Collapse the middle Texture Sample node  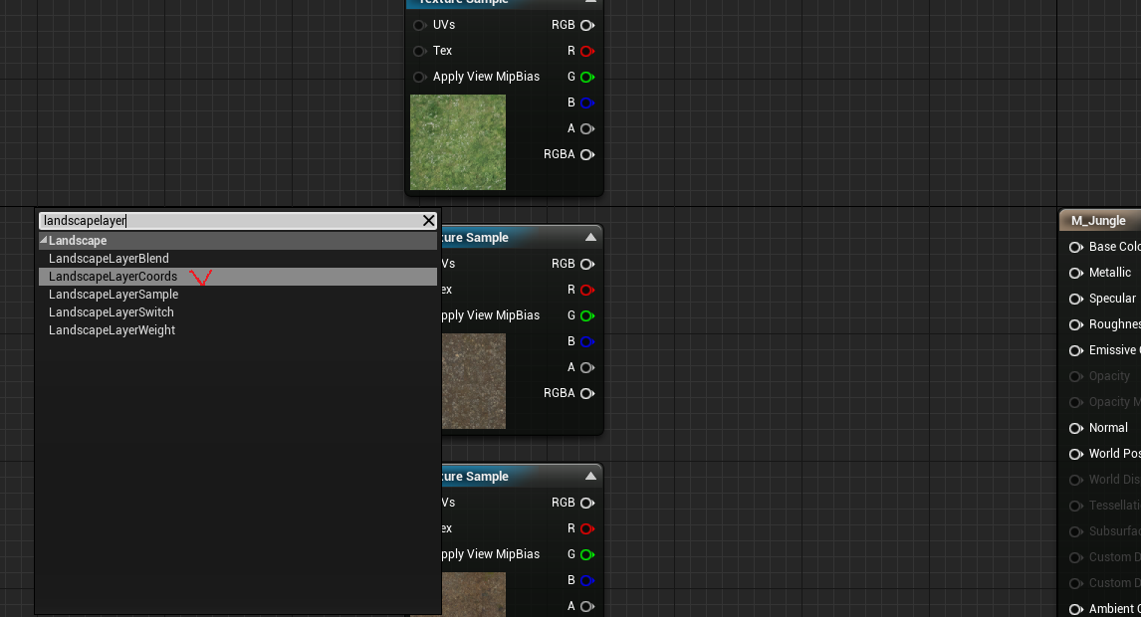pyautogui.click(x=590, y=237)
